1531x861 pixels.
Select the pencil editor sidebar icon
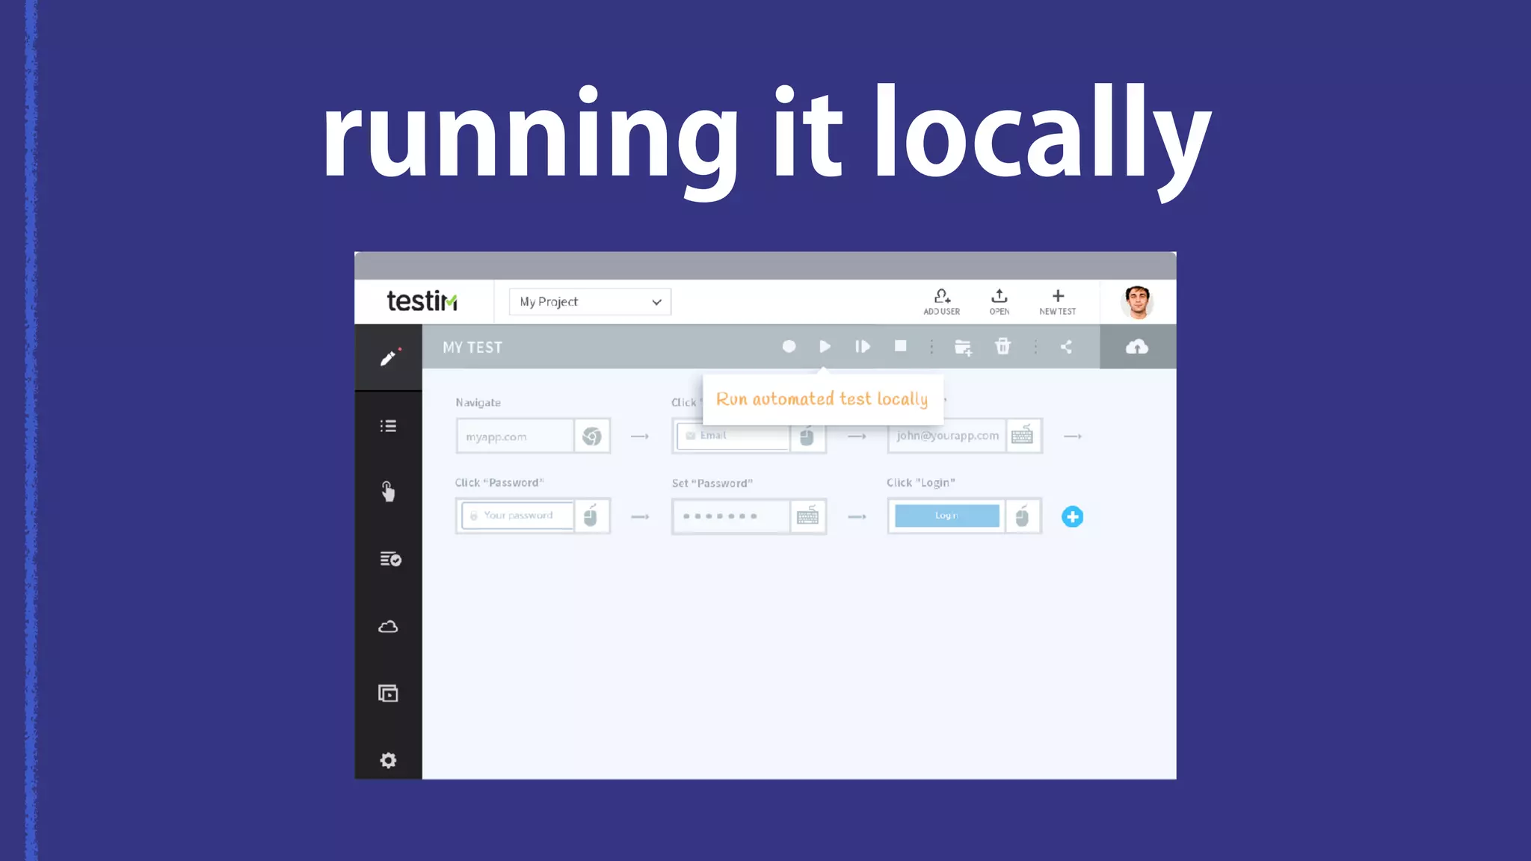pyautogui.click(x=388, y=358)
